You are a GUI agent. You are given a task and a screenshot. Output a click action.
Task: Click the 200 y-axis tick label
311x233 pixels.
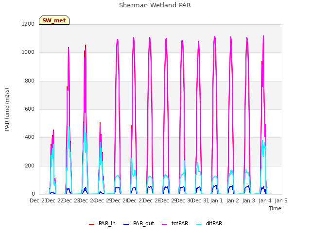(x=30, y=166)
